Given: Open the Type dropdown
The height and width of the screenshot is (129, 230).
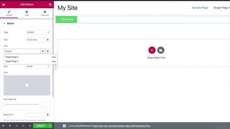Looking at the screenshot, I should (x=38, y=32).
